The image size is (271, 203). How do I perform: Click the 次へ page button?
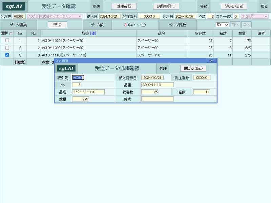point(246,25)
